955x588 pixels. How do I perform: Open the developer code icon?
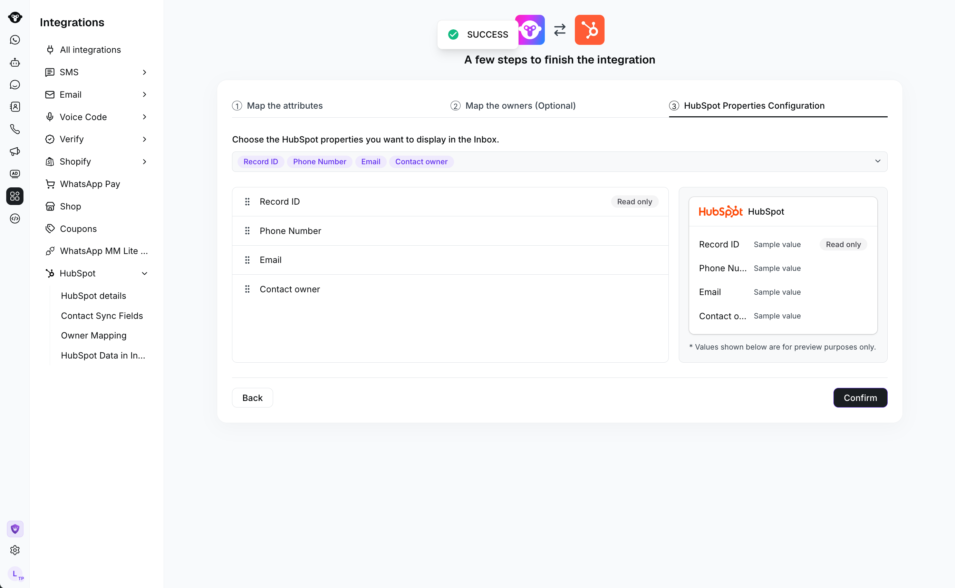pyautogui.click(x=15, y=218)
